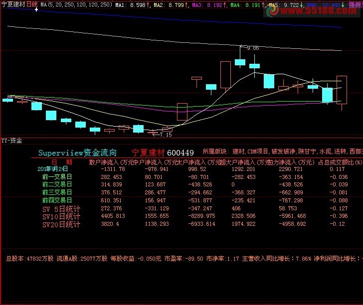This screenshot has height=305, width=363.
Task: Select the MA1: 8.598 indicator value
Action: (133, 5)
